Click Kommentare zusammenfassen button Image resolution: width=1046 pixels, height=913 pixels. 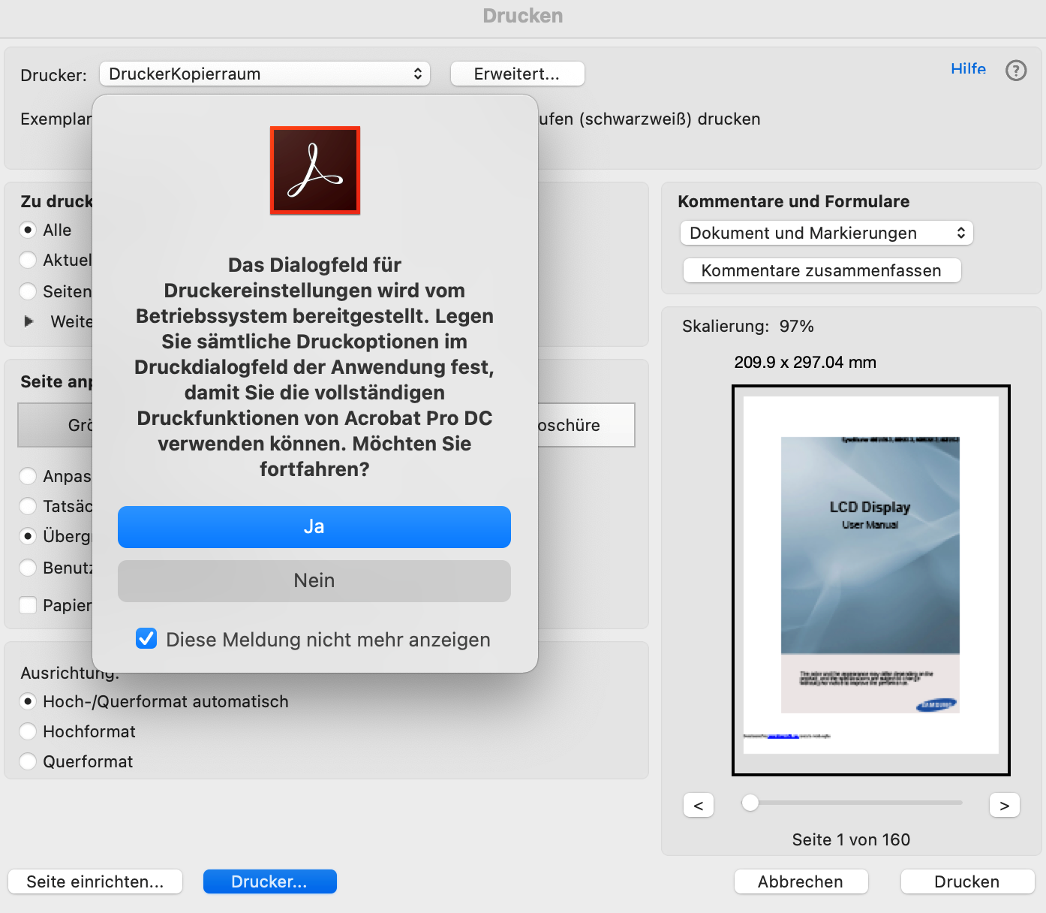822,270
